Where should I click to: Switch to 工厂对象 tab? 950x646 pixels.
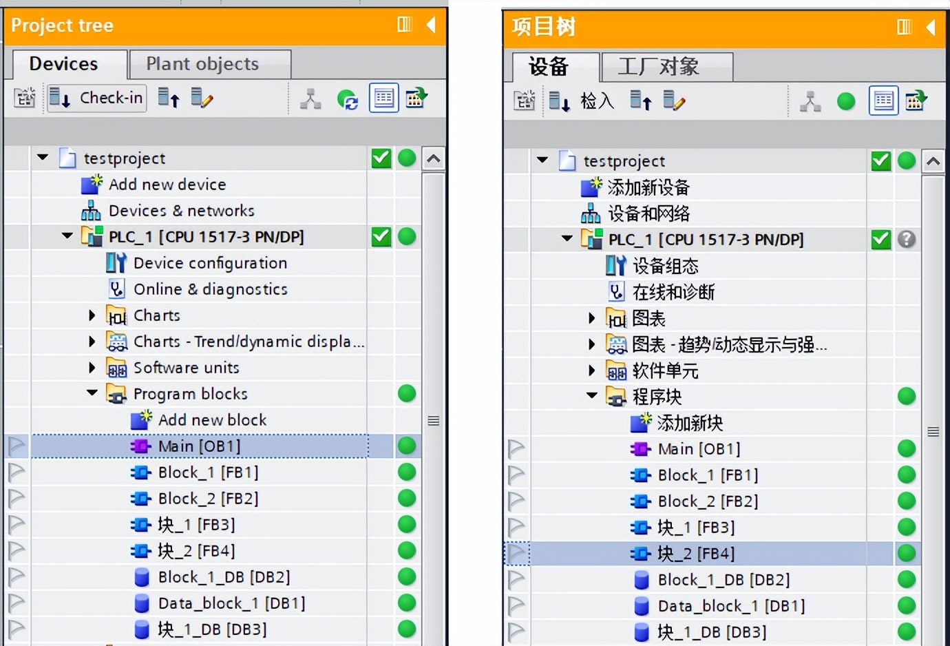(x=666, y=67)
